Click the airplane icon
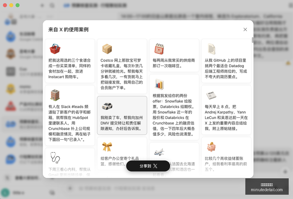The image size is (293, 199). (x=159, y=152)
